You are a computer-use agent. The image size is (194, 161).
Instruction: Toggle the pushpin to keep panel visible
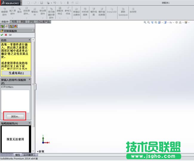(x=10, y=35)
